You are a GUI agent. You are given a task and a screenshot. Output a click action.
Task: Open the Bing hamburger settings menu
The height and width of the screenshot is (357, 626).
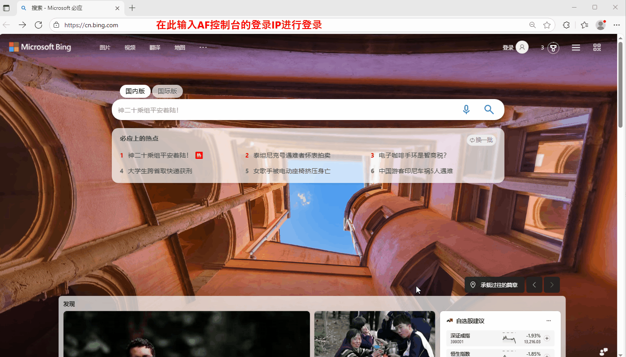coord(576,47)
